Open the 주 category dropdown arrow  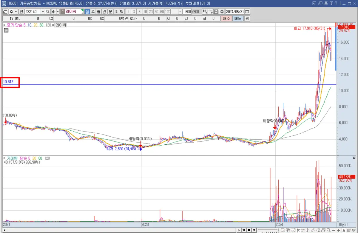tap(16, 12)
